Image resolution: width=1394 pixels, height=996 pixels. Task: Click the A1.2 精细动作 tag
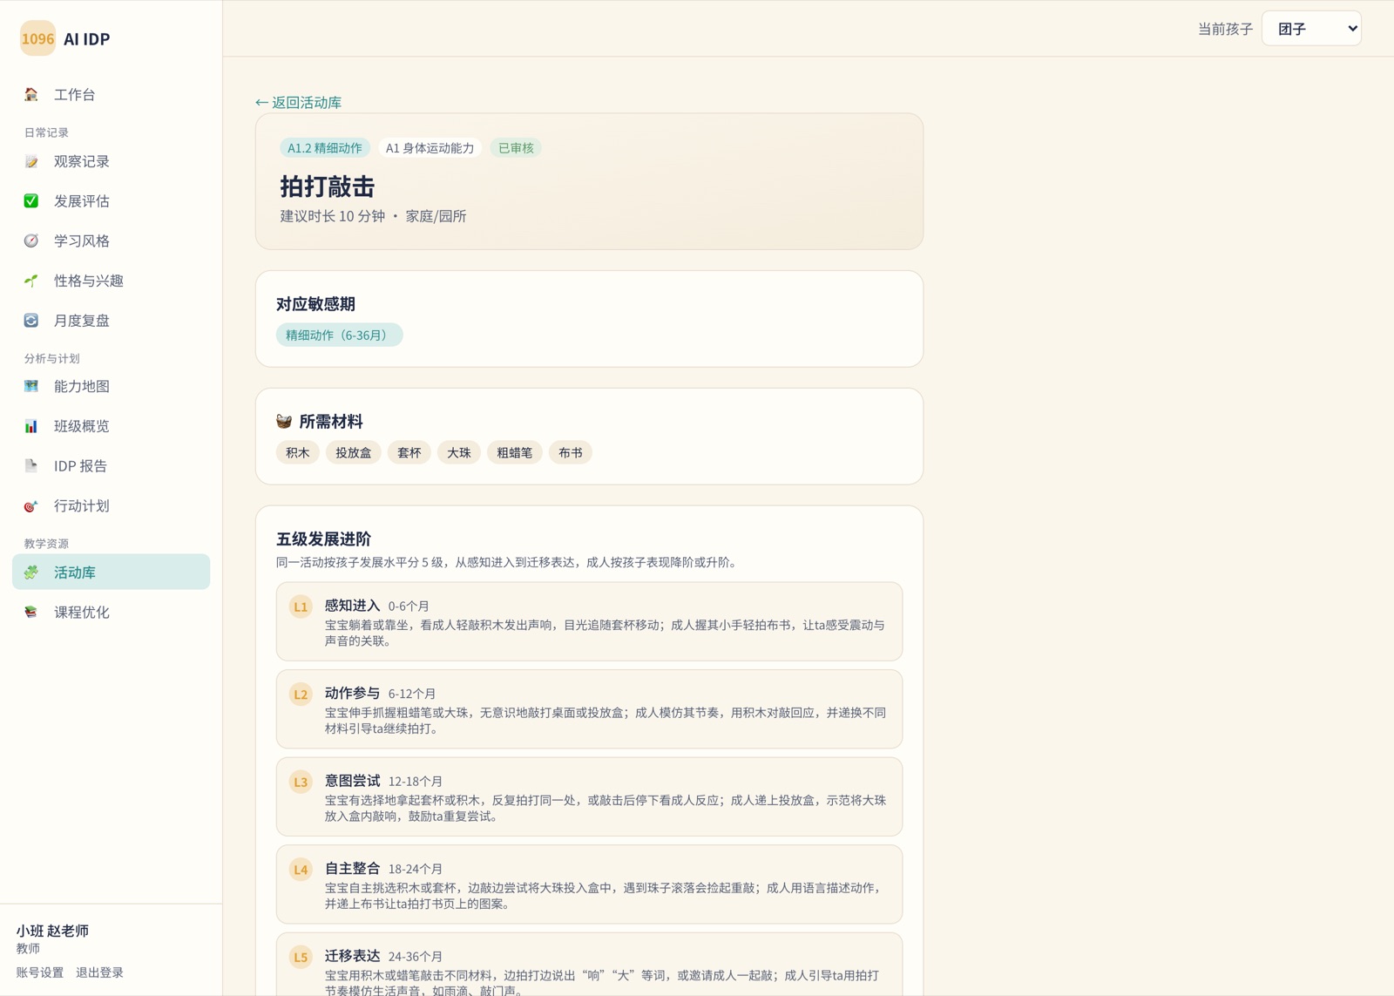point(325,148)
